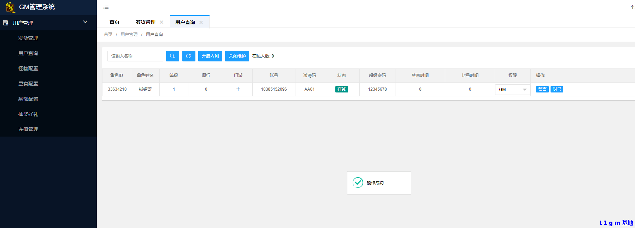The height and width of the screenshot is (228, 635).
Task: Click the 用户管理 sidebar menu icon
Action: click(x=6, y=23)
